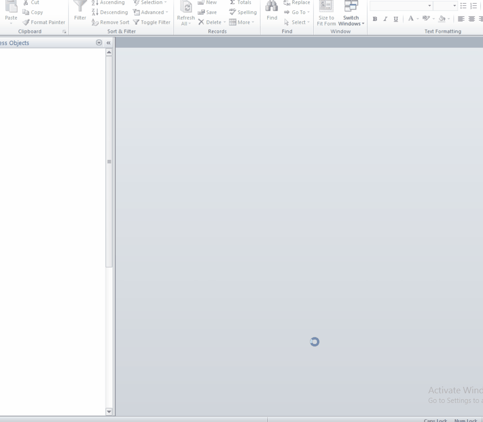The height and width of the screenshot is (422, 483).
Task: Click the Totals sigma button
Action: click(241, 3)
